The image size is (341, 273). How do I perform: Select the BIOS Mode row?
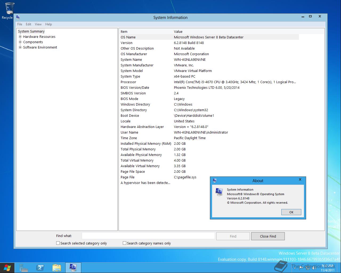(209, 99)
